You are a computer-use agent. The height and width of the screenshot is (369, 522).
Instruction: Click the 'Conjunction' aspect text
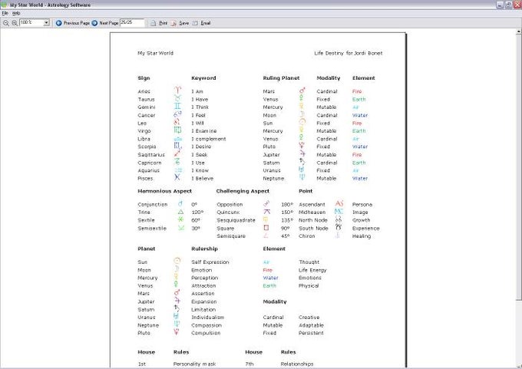[153, 205]
